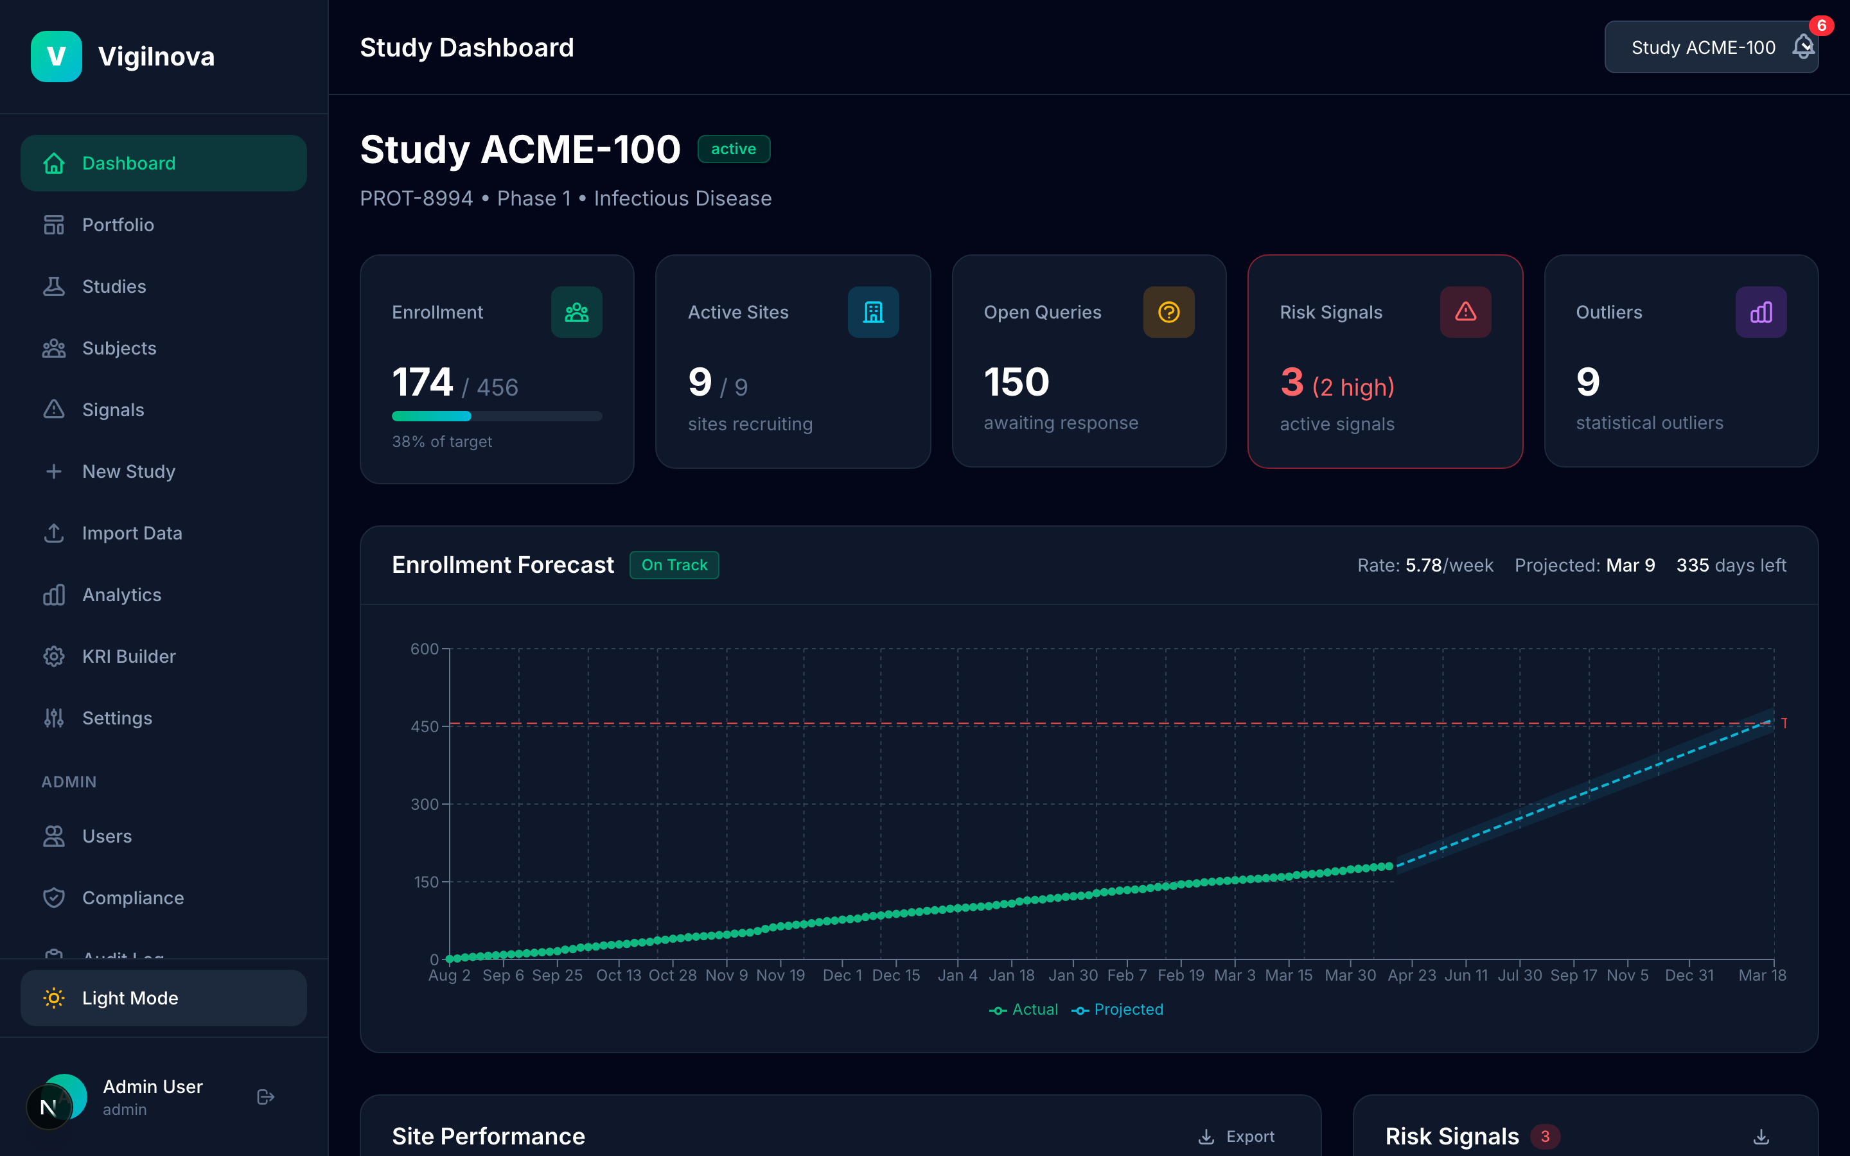
Task: Click the notifications bell with 6 alerts
Action: click(x=1804, y=47)
